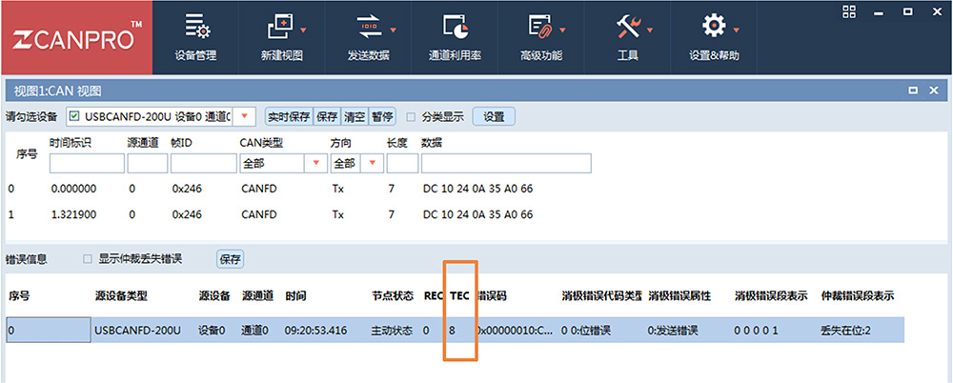Open the 工具 tools icon
953x383 pixels.
click(627, 27)
